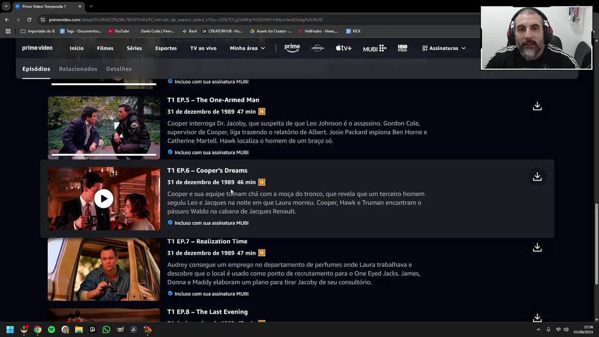
Task: Download episode 6 Cooper's Dreams
Action: (537, 176)
